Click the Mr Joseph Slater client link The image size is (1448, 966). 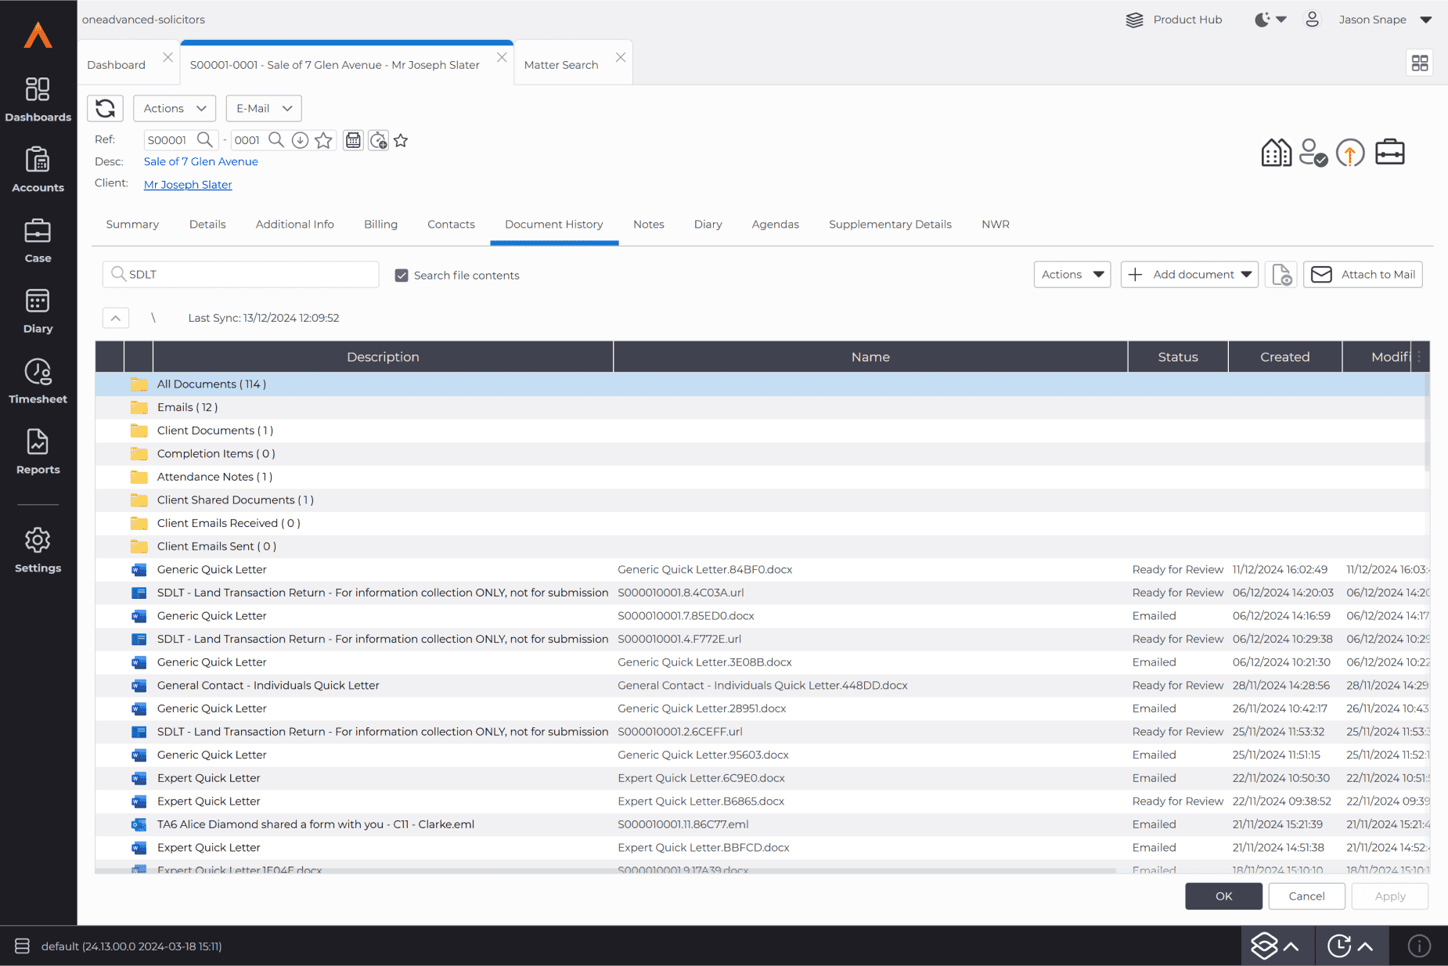click(x=188, y=185)
